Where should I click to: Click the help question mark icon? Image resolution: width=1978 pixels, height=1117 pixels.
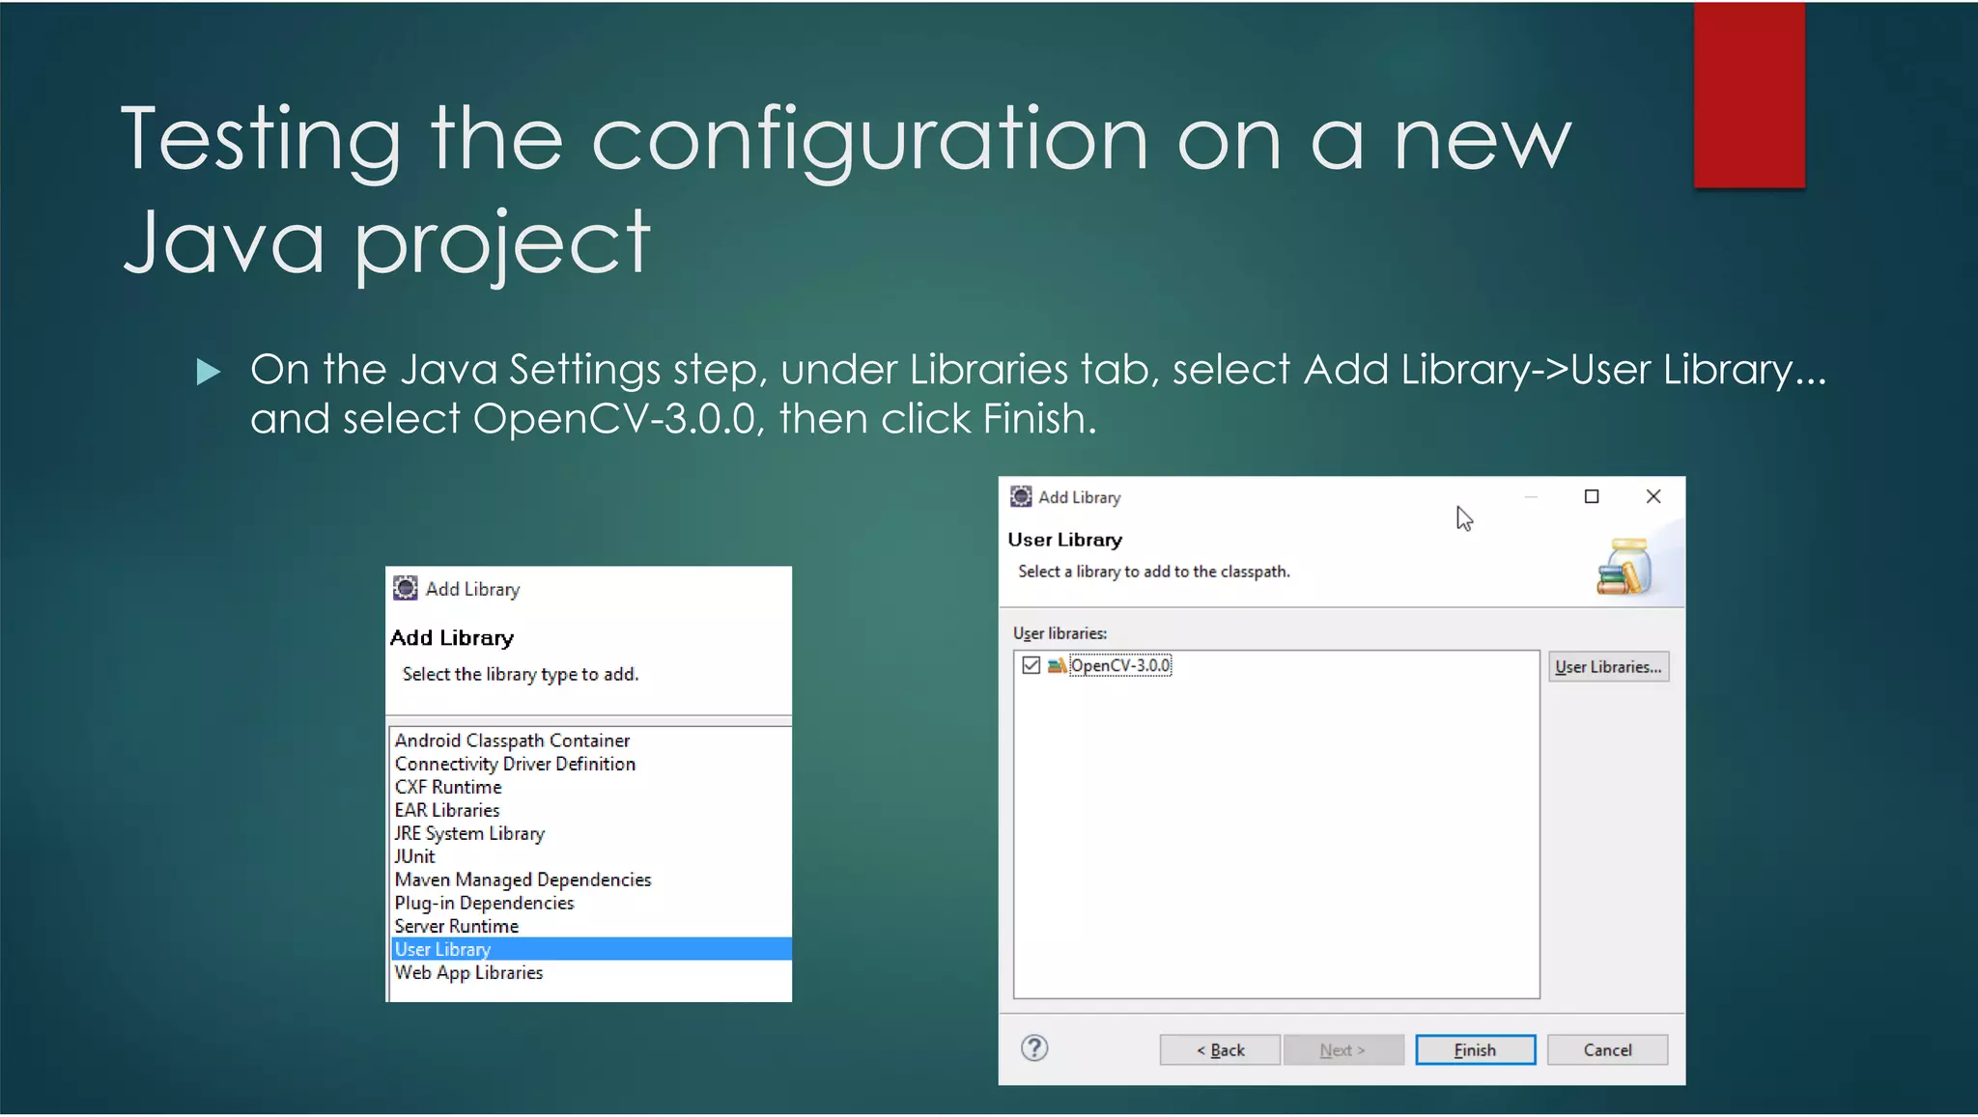point(1034,1048)
